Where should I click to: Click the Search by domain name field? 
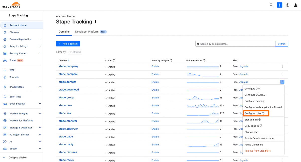pos(235,44)
